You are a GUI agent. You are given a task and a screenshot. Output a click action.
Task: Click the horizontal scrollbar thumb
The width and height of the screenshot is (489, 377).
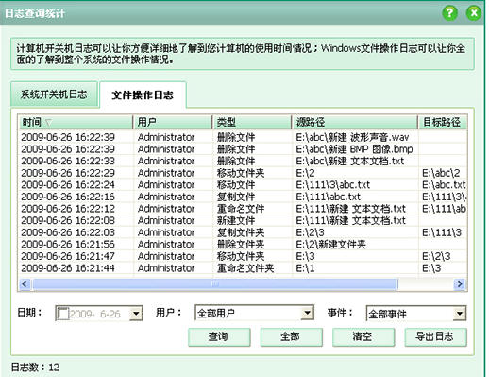(x=215, y=284)
